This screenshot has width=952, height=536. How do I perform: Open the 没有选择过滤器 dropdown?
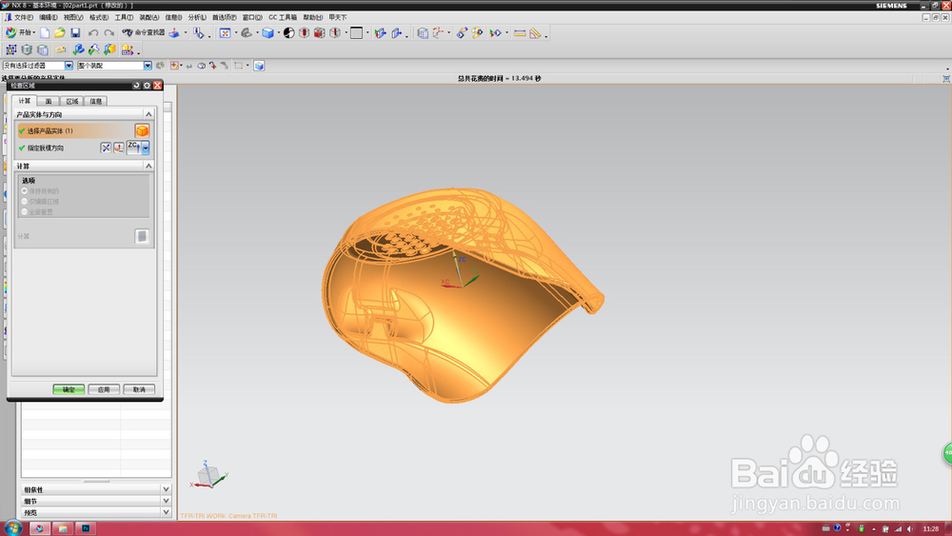click(69, 66)
